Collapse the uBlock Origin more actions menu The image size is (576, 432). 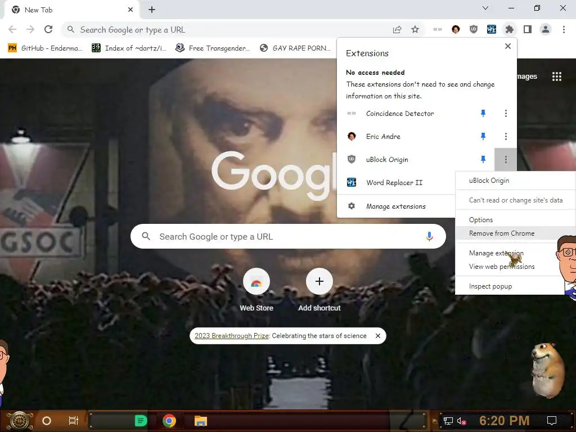[506, 159]
